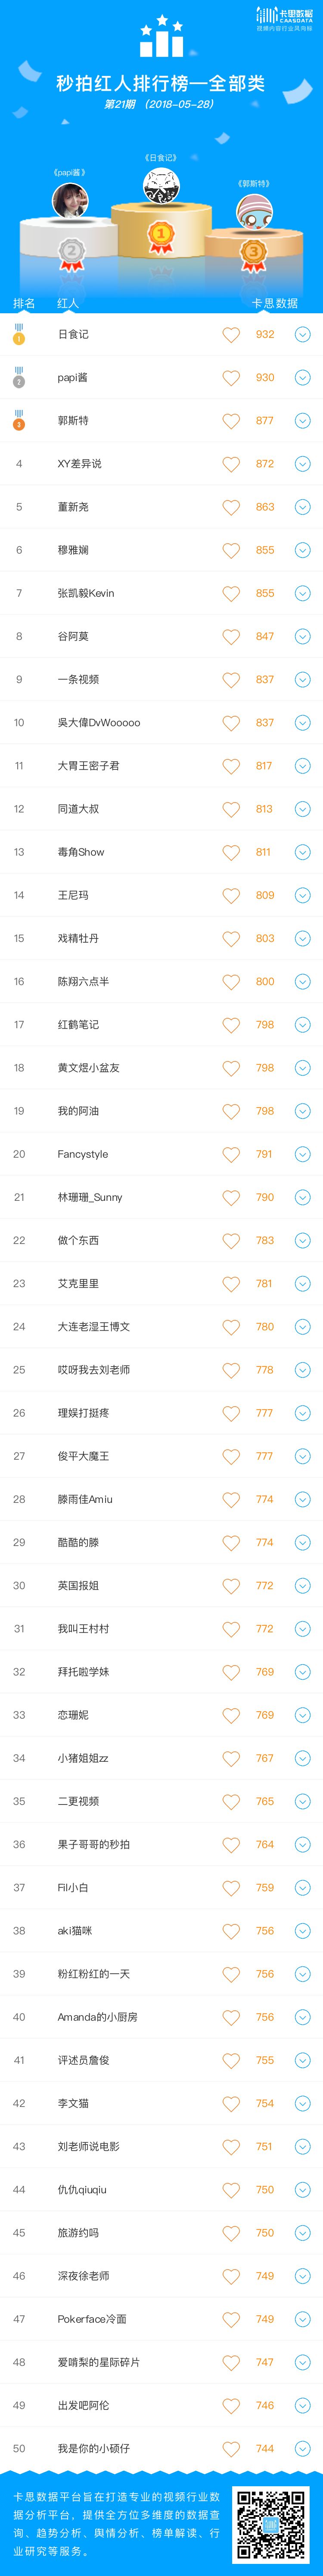The width and height of the screenshot is (323, 2576).
Task: Click the heart icon next to 日食记
Action: [230, 335]
